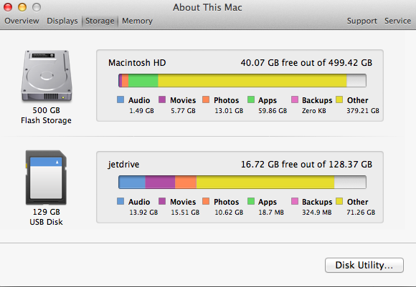
Task: Click the green Apps swatch for jetdrive
Action: pos(251,201)
